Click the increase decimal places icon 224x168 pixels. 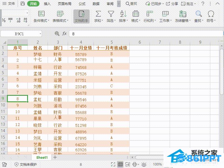coord(18,20)
